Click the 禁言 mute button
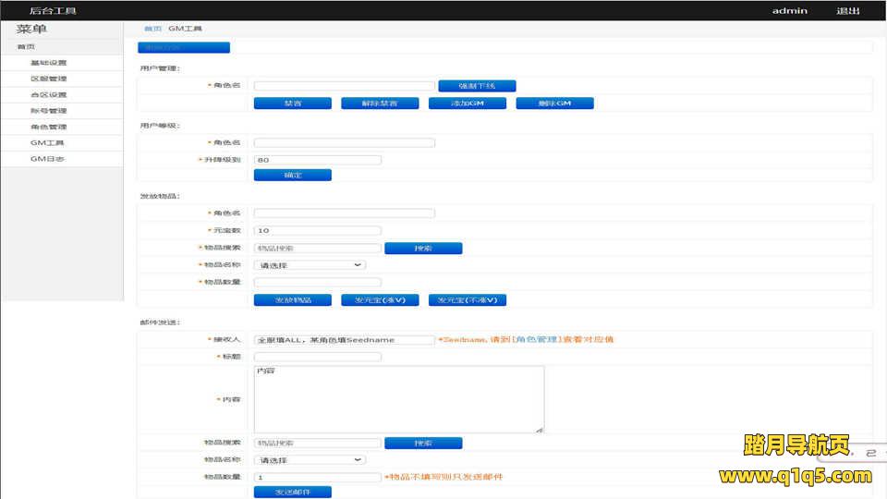The height and width of the screenshot is (499, 887). point(292,103)
